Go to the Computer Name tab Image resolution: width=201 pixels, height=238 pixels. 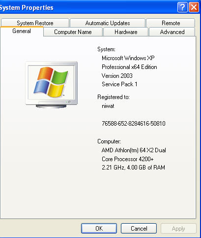tap(73, 32)
